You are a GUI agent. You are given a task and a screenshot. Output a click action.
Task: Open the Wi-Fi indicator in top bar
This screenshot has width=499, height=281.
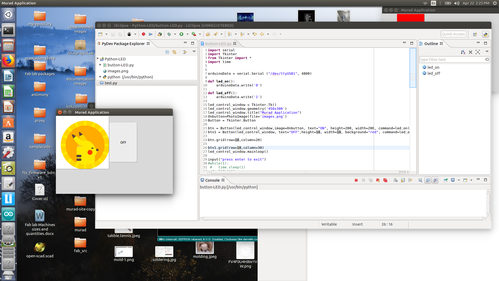pos(425,3)
